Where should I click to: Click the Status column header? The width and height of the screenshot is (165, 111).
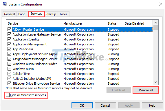(x=115, y=23)
